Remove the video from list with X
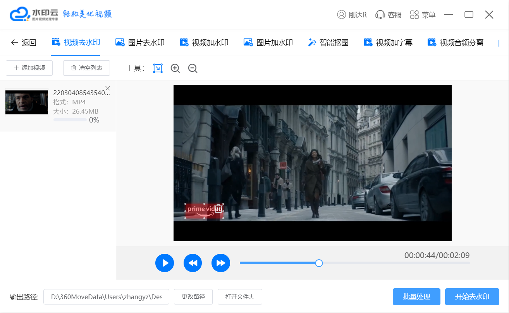Viewport: 509px width, 313px height. pyautogui.click(x=108, y=88)
